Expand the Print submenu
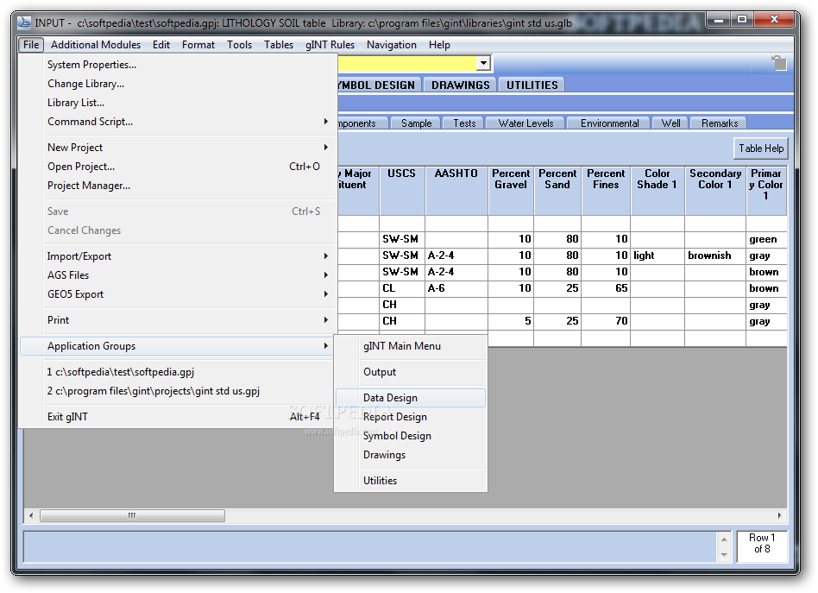Screen dimensions: 818x593 tap(325, 320)
